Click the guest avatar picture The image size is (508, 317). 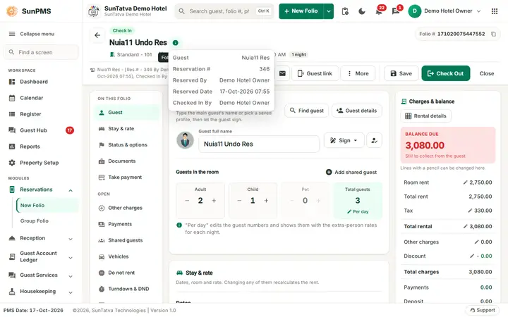(x=185, y=140)
